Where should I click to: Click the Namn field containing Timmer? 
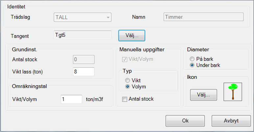pyautogui.click(x=203, y=17)
